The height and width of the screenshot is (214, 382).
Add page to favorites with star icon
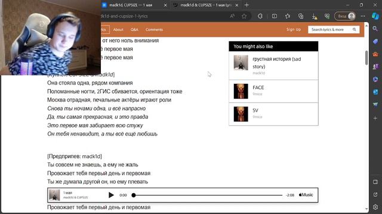pos(244,16)
